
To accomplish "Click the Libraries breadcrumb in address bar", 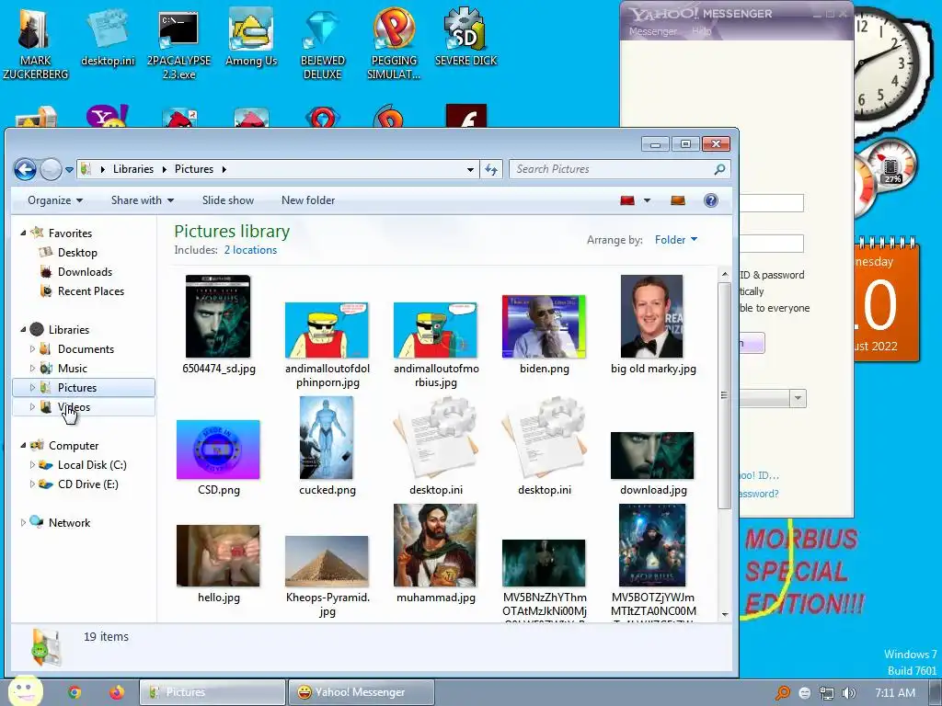I will coord(132,169).
